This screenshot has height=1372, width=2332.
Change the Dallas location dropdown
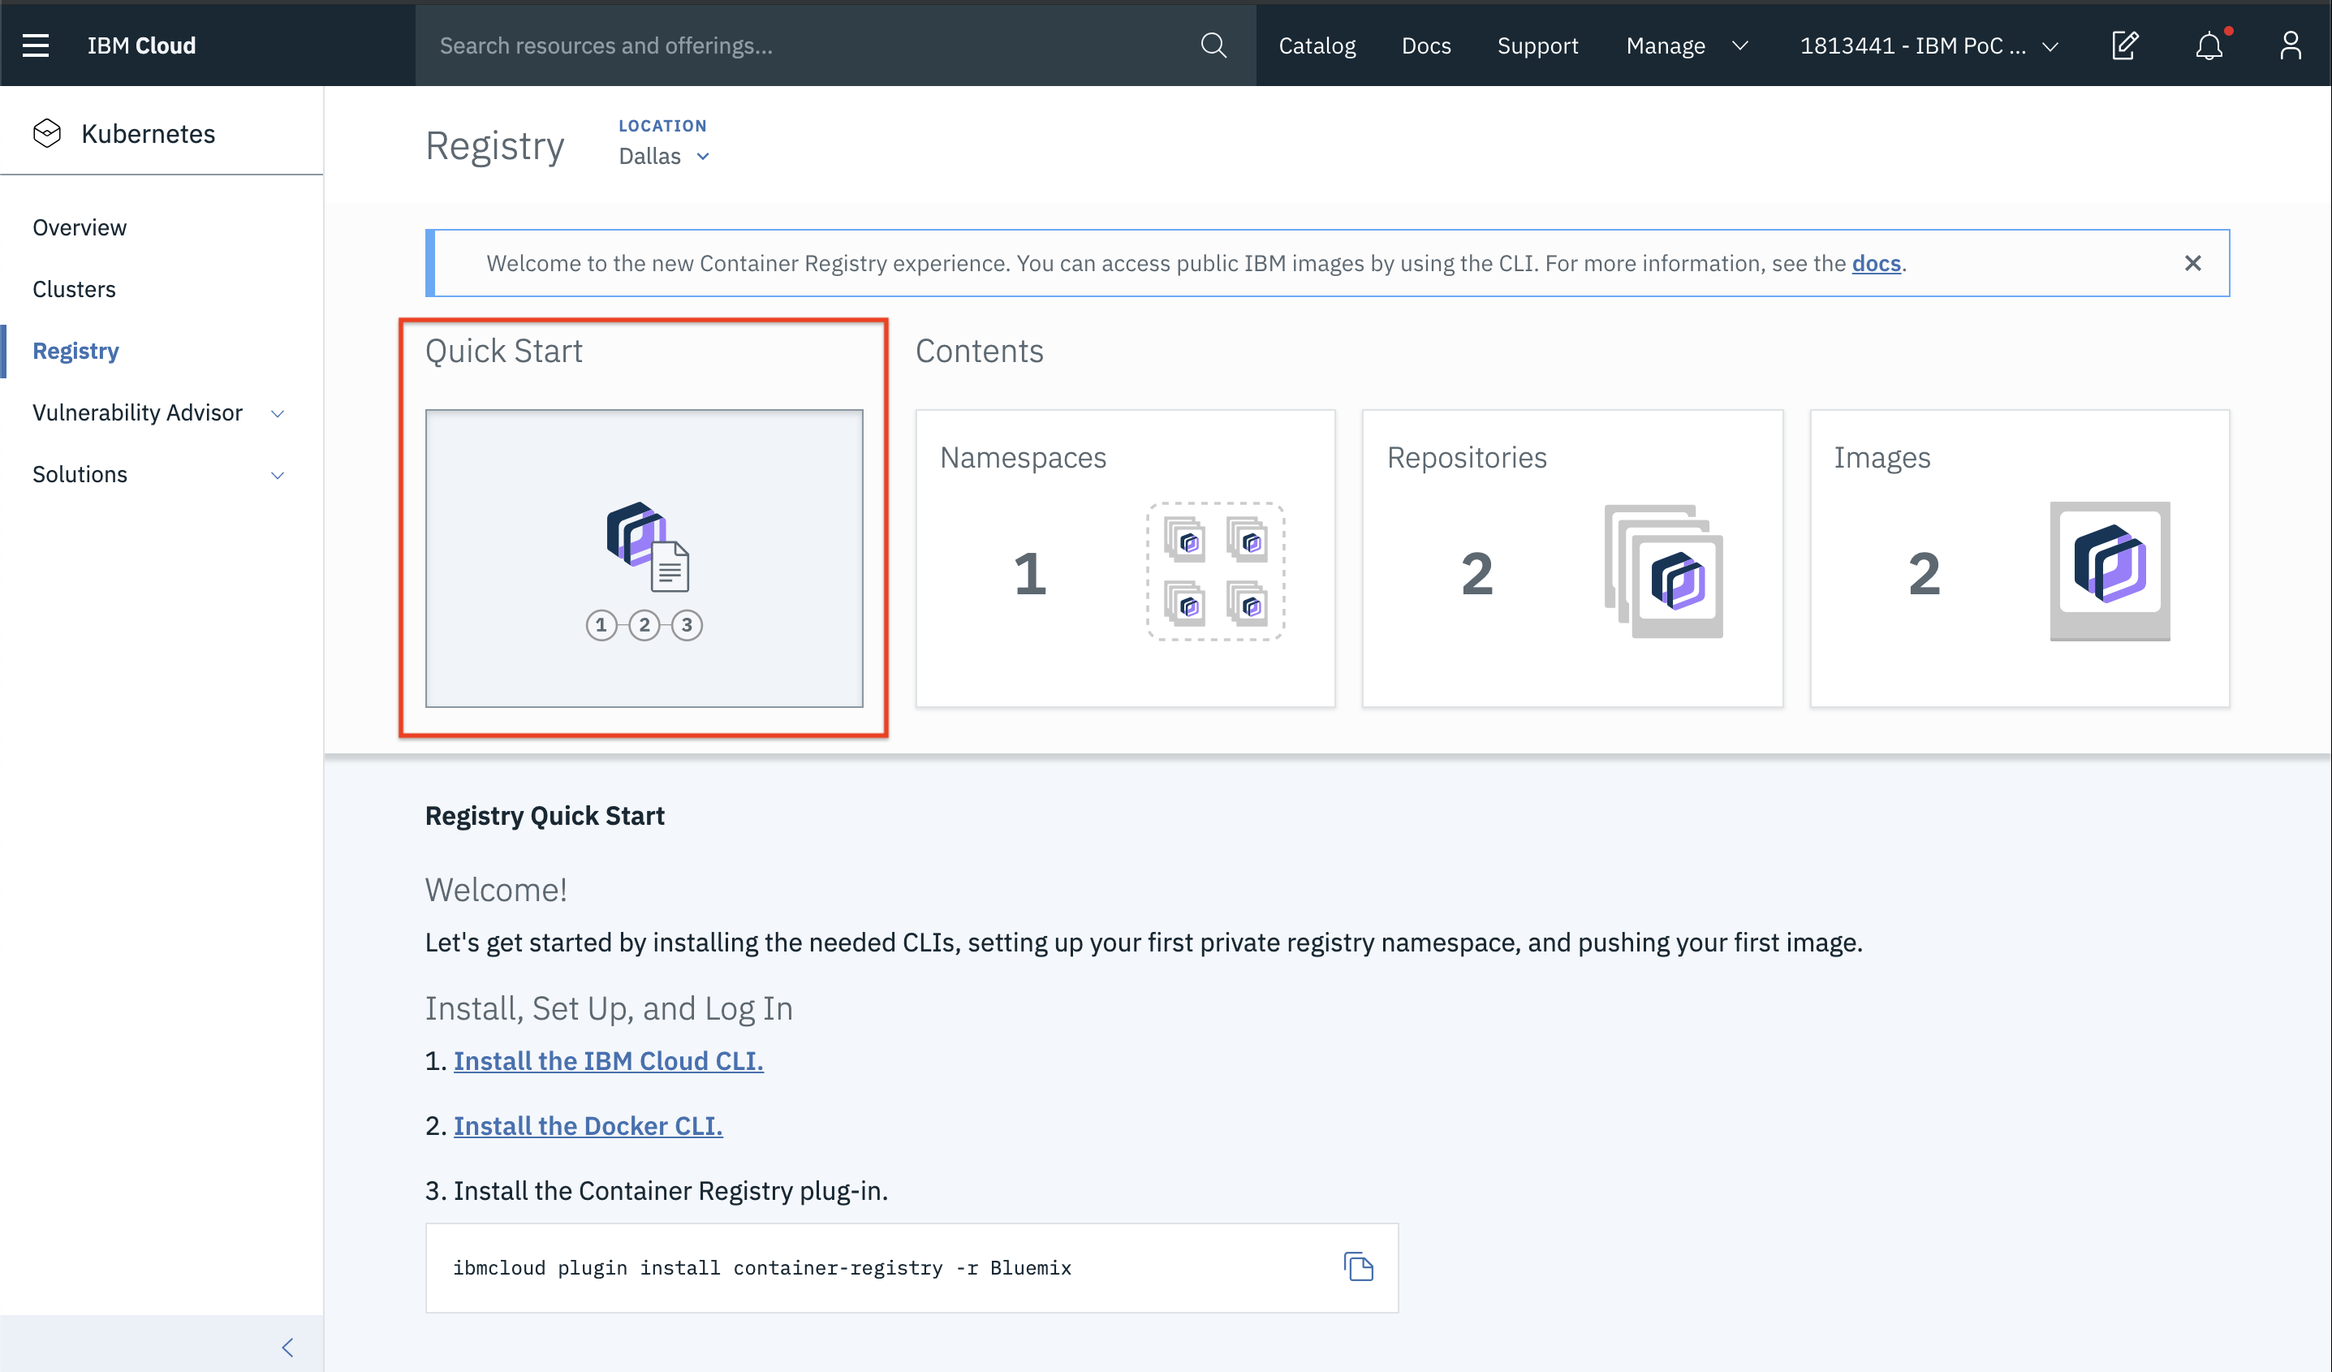(x=663, y=156)
